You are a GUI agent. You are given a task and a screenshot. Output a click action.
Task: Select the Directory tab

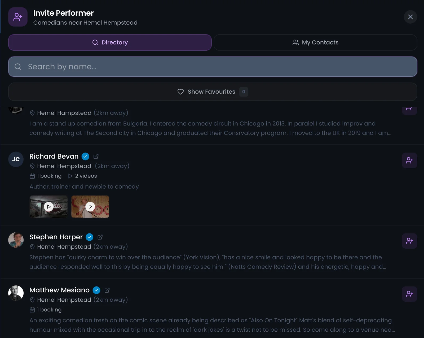[110, 42]
